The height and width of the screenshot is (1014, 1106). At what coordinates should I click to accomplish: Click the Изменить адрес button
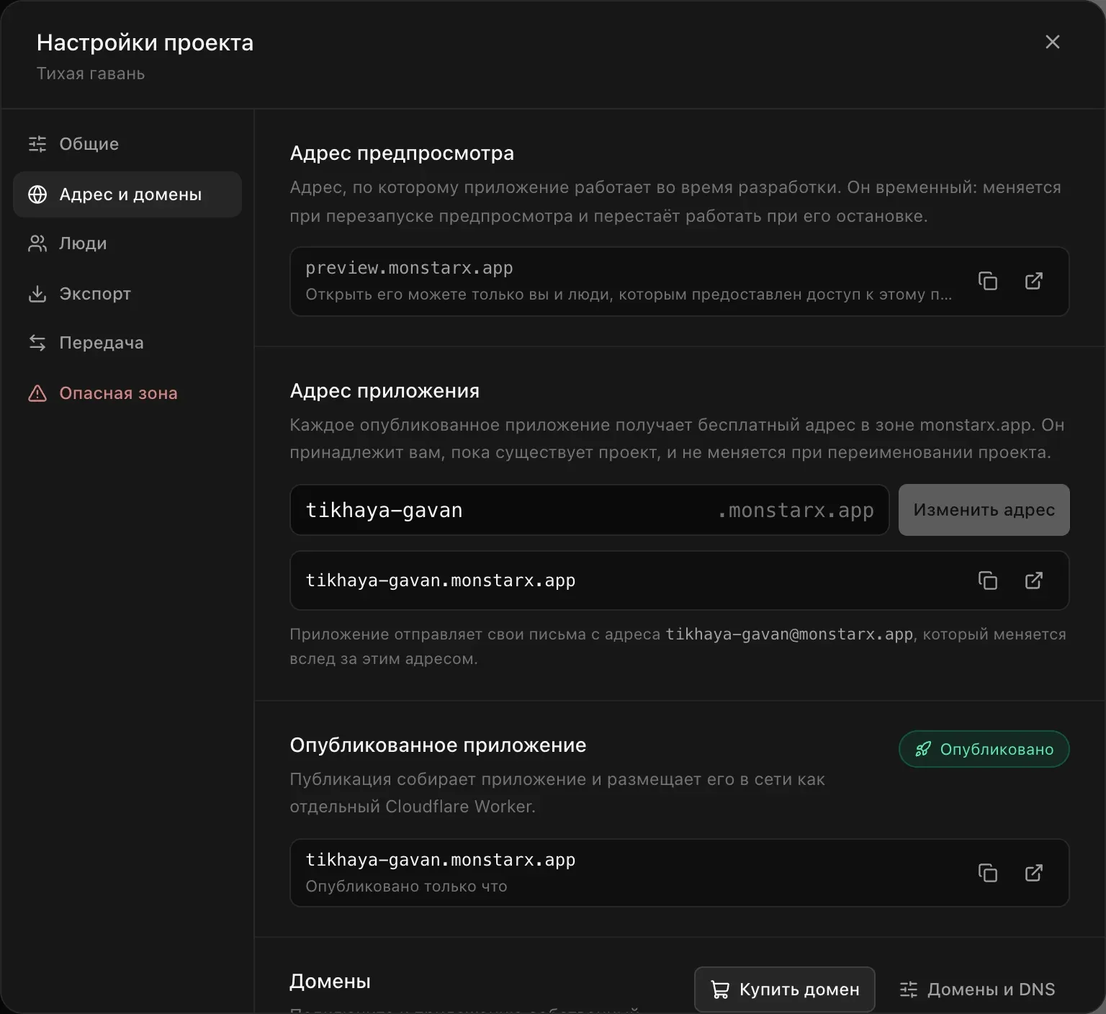984,510
